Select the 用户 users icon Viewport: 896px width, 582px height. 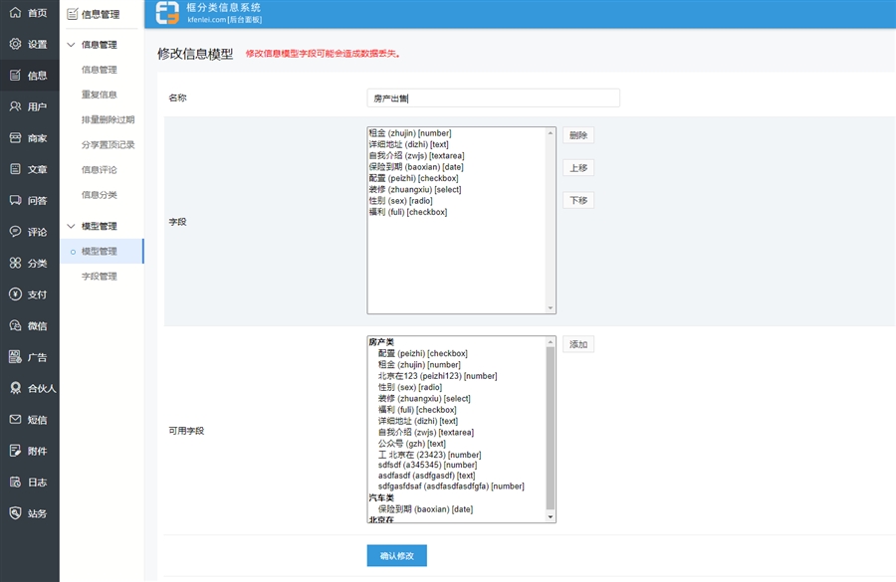15,106
